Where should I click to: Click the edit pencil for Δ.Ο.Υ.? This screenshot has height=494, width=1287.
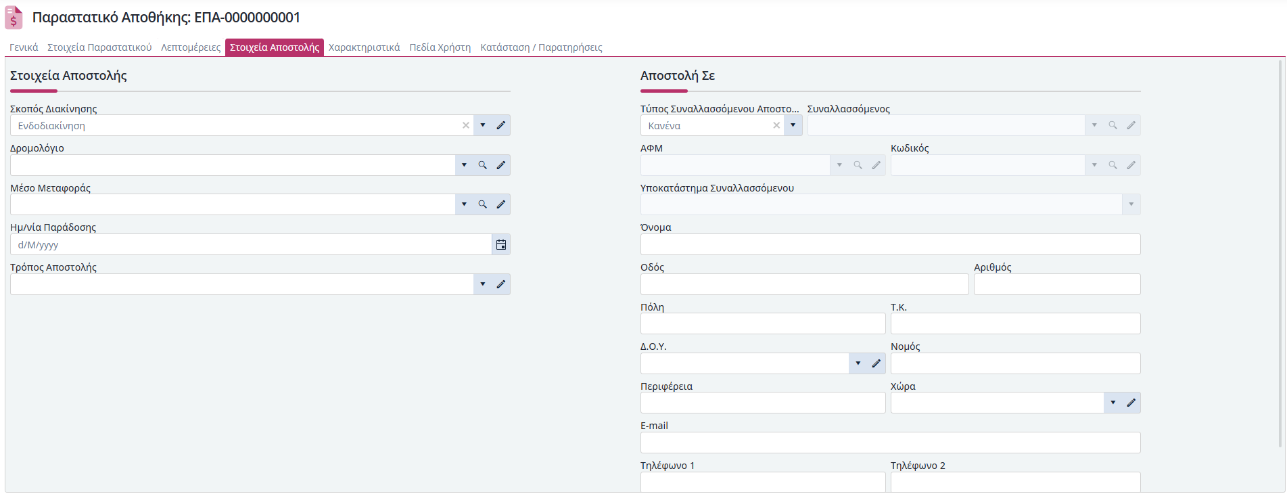click(876, 363)
